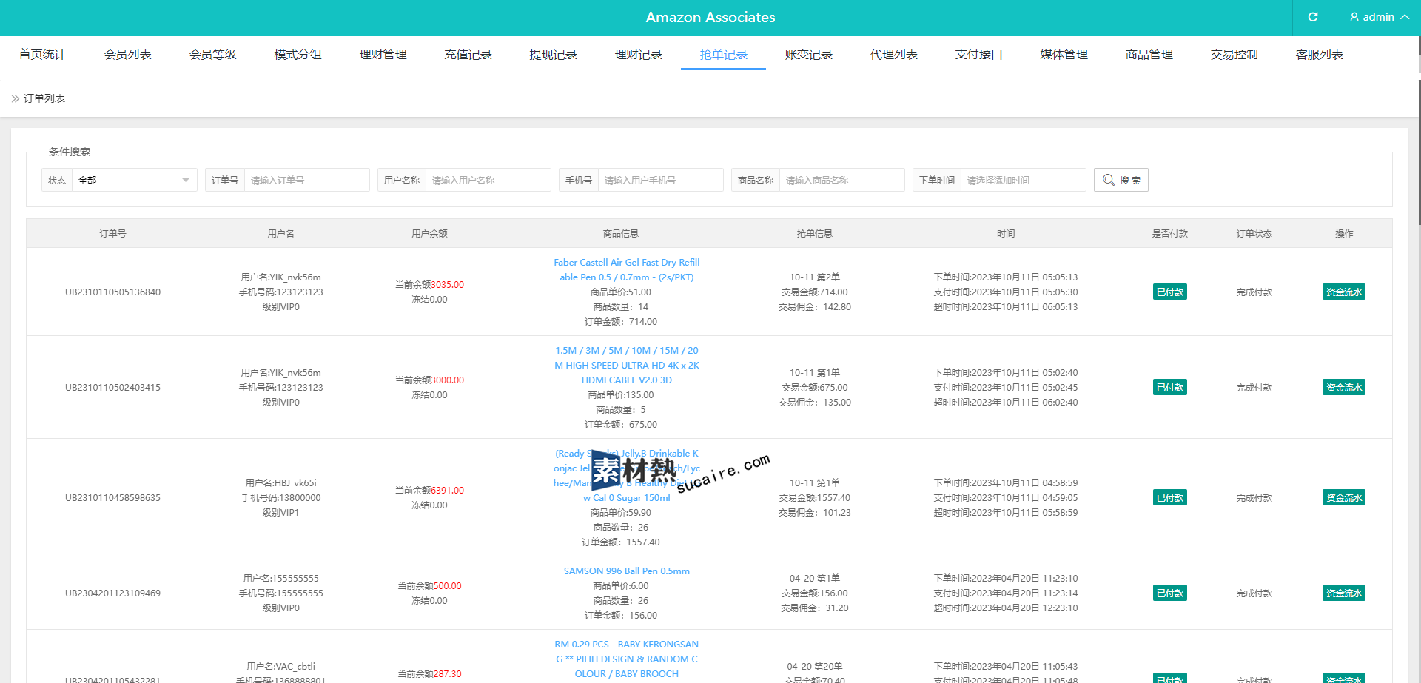The image size is (1421, 683).
Task: Expand the admin account menu arrow
Action: [1405, 17]
